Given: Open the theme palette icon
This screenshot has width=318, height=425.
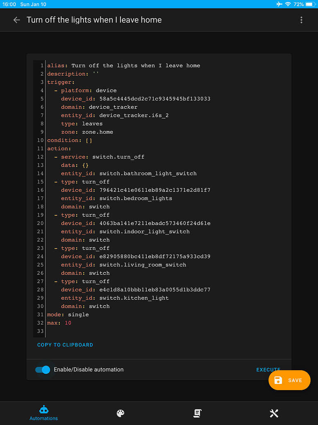Looking at the screenshot, I should pos(120,413).
